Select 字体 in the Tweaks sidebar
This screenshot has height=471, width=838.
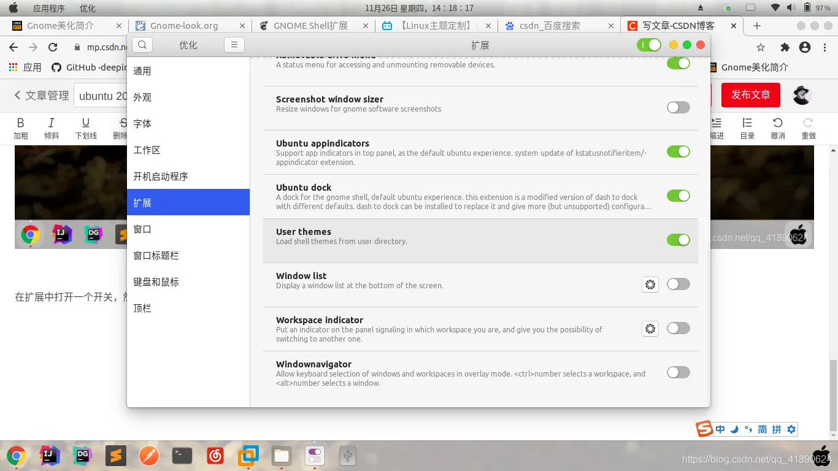click(188, 124)
